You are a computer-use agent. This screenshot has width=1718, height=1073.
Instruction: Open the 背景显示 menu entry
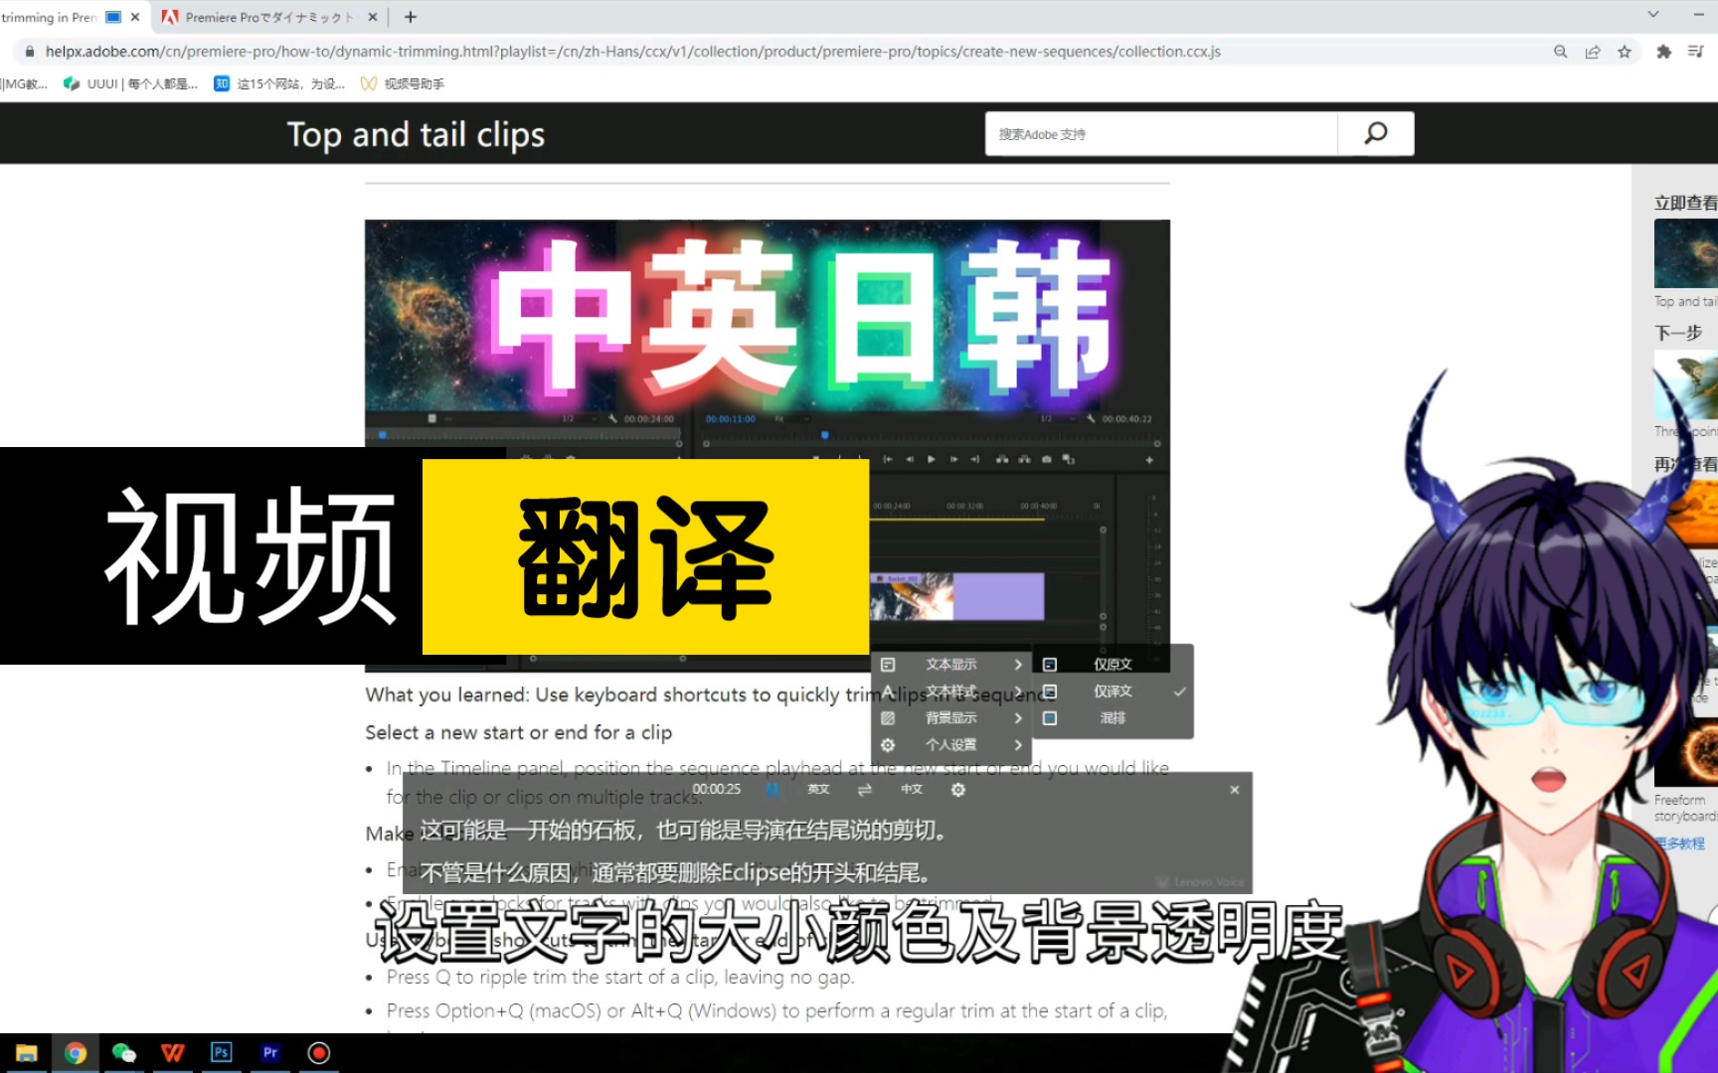(951, 718)
